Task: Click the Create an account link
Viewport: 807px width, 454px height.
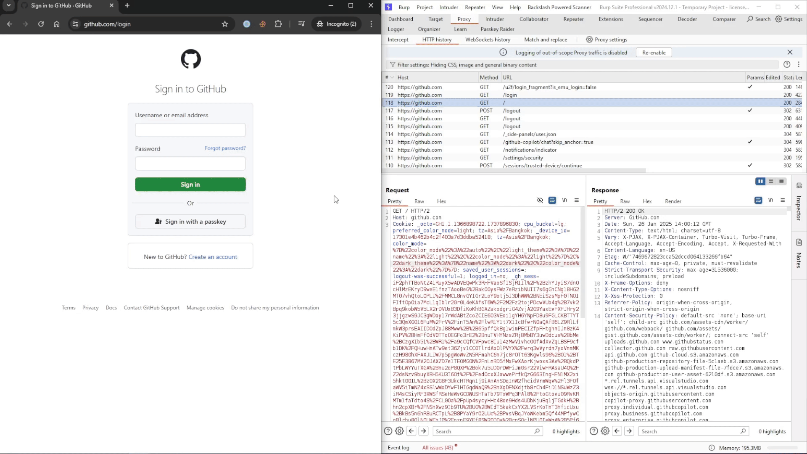Action: coord(213,257)
